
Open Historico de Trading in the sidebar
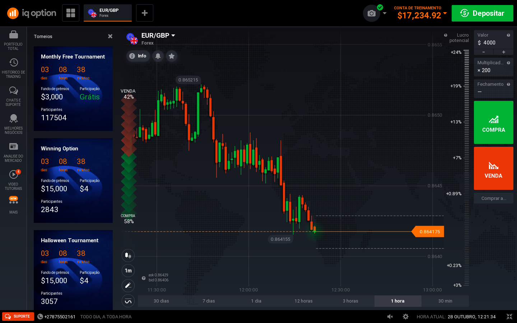[x=13, y=69]
